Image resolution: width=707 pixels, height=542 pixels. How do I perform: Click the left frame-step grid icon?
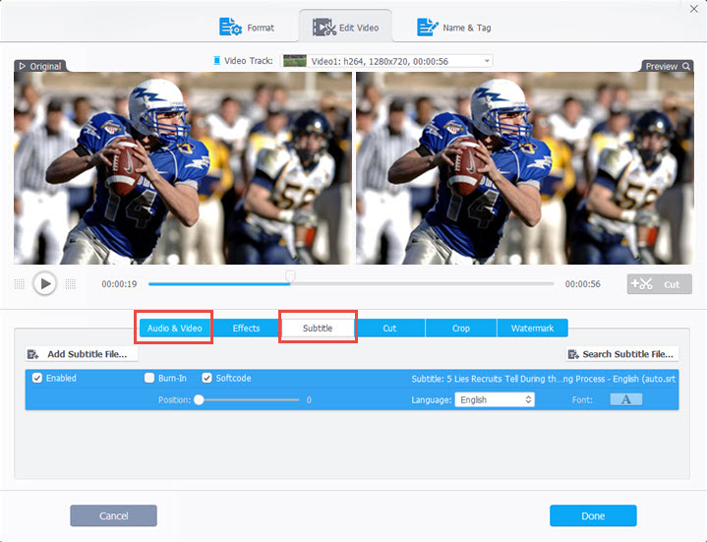point(20,284)
